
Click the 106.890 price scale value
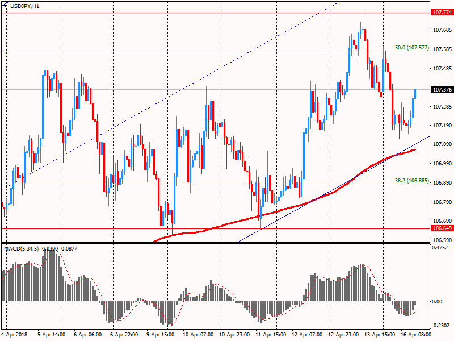pos(442,183)
